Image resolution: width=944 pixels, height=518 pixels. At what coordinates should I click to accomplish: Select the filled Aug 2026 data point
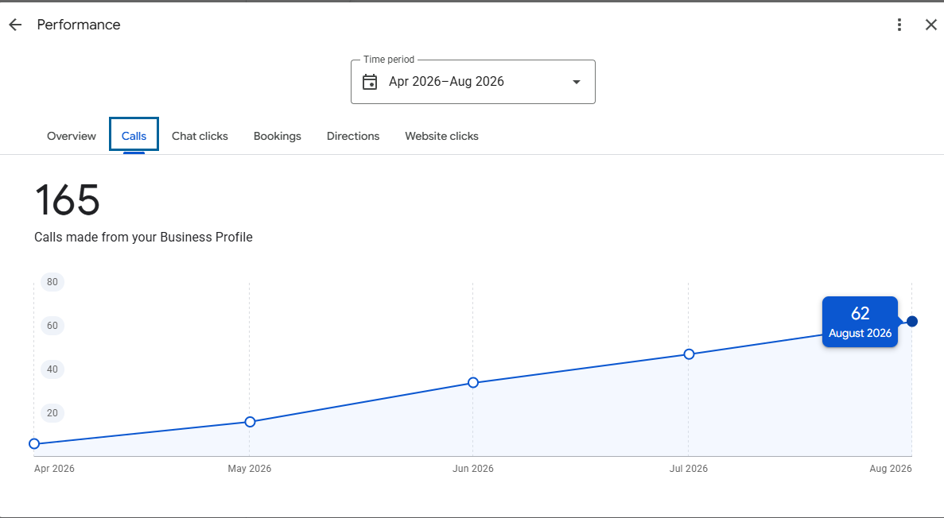[x=912, y=321]
